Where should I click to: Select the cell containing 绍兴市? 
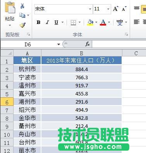(x=27, y=110)
